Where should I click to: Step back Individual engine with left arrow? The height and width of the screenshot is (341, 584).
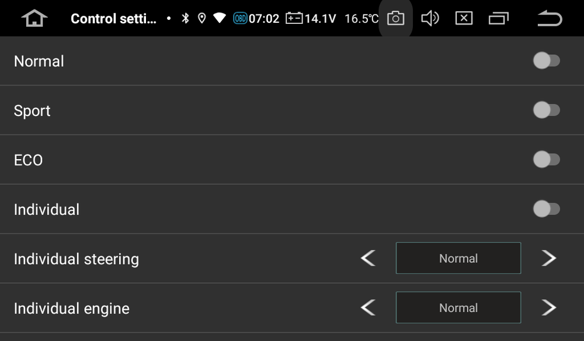click(x=368, y=307)
